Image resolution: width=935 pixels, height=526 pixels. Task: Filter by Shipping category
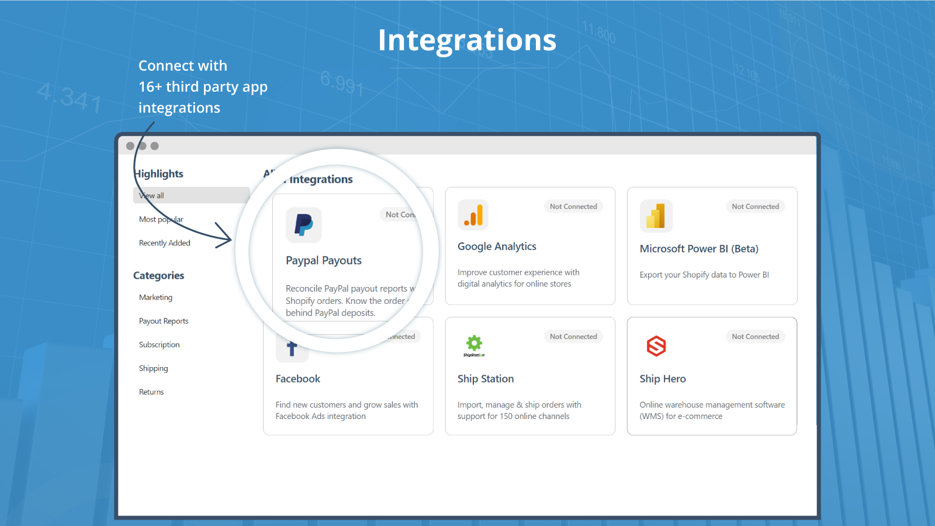click(154, 368)
